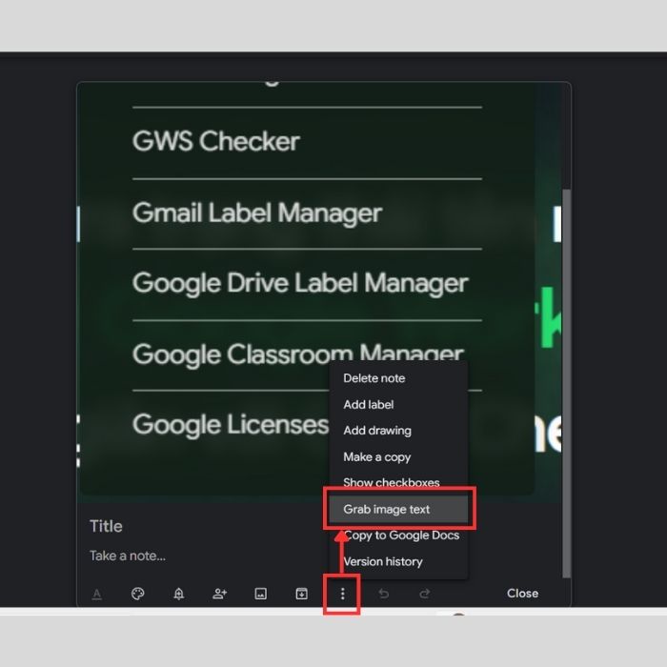Click the redo arrow icon
The height and width of the screenshot is (667, 667).
tap(425, 594)
